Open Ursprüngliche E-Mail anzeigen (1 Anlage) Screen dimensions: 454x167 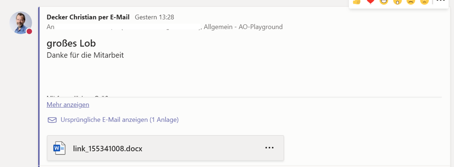point(120,120)
